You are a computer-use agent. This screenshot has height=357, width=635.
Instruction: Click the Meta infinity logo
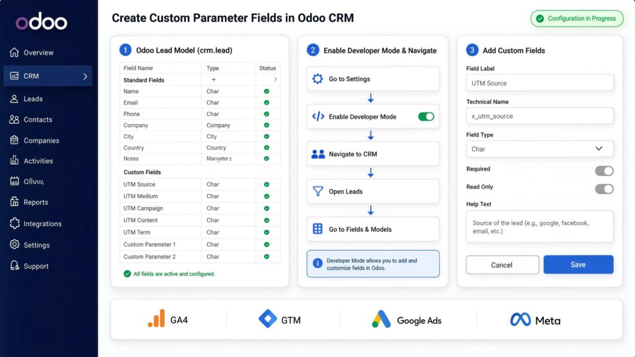520,320
